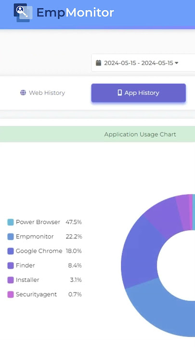Click the phone icon in App History
The height and width of the screenshot is (347, 195).
(119, 93)
